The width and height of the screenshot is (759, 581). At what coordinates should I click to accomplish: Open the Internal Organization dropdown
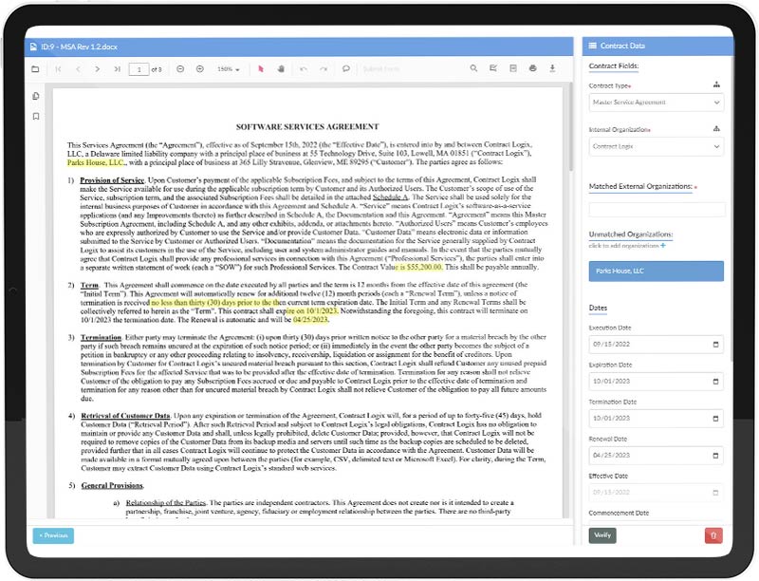[656, 146]
